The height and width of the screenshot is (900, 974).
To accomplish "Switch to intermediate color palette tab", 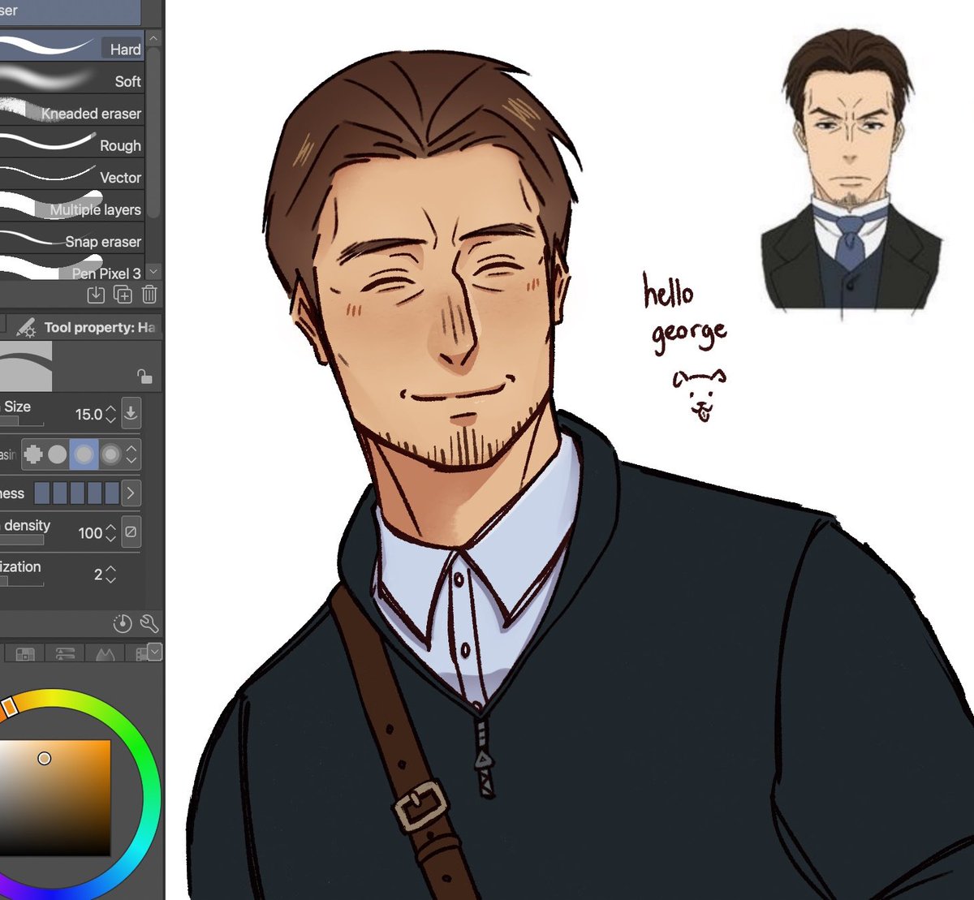I will tap(105, 653).
